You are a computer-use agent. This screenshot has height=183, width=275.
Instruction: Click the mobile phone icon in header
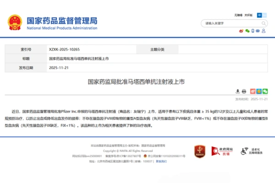[x=253, y=31]
